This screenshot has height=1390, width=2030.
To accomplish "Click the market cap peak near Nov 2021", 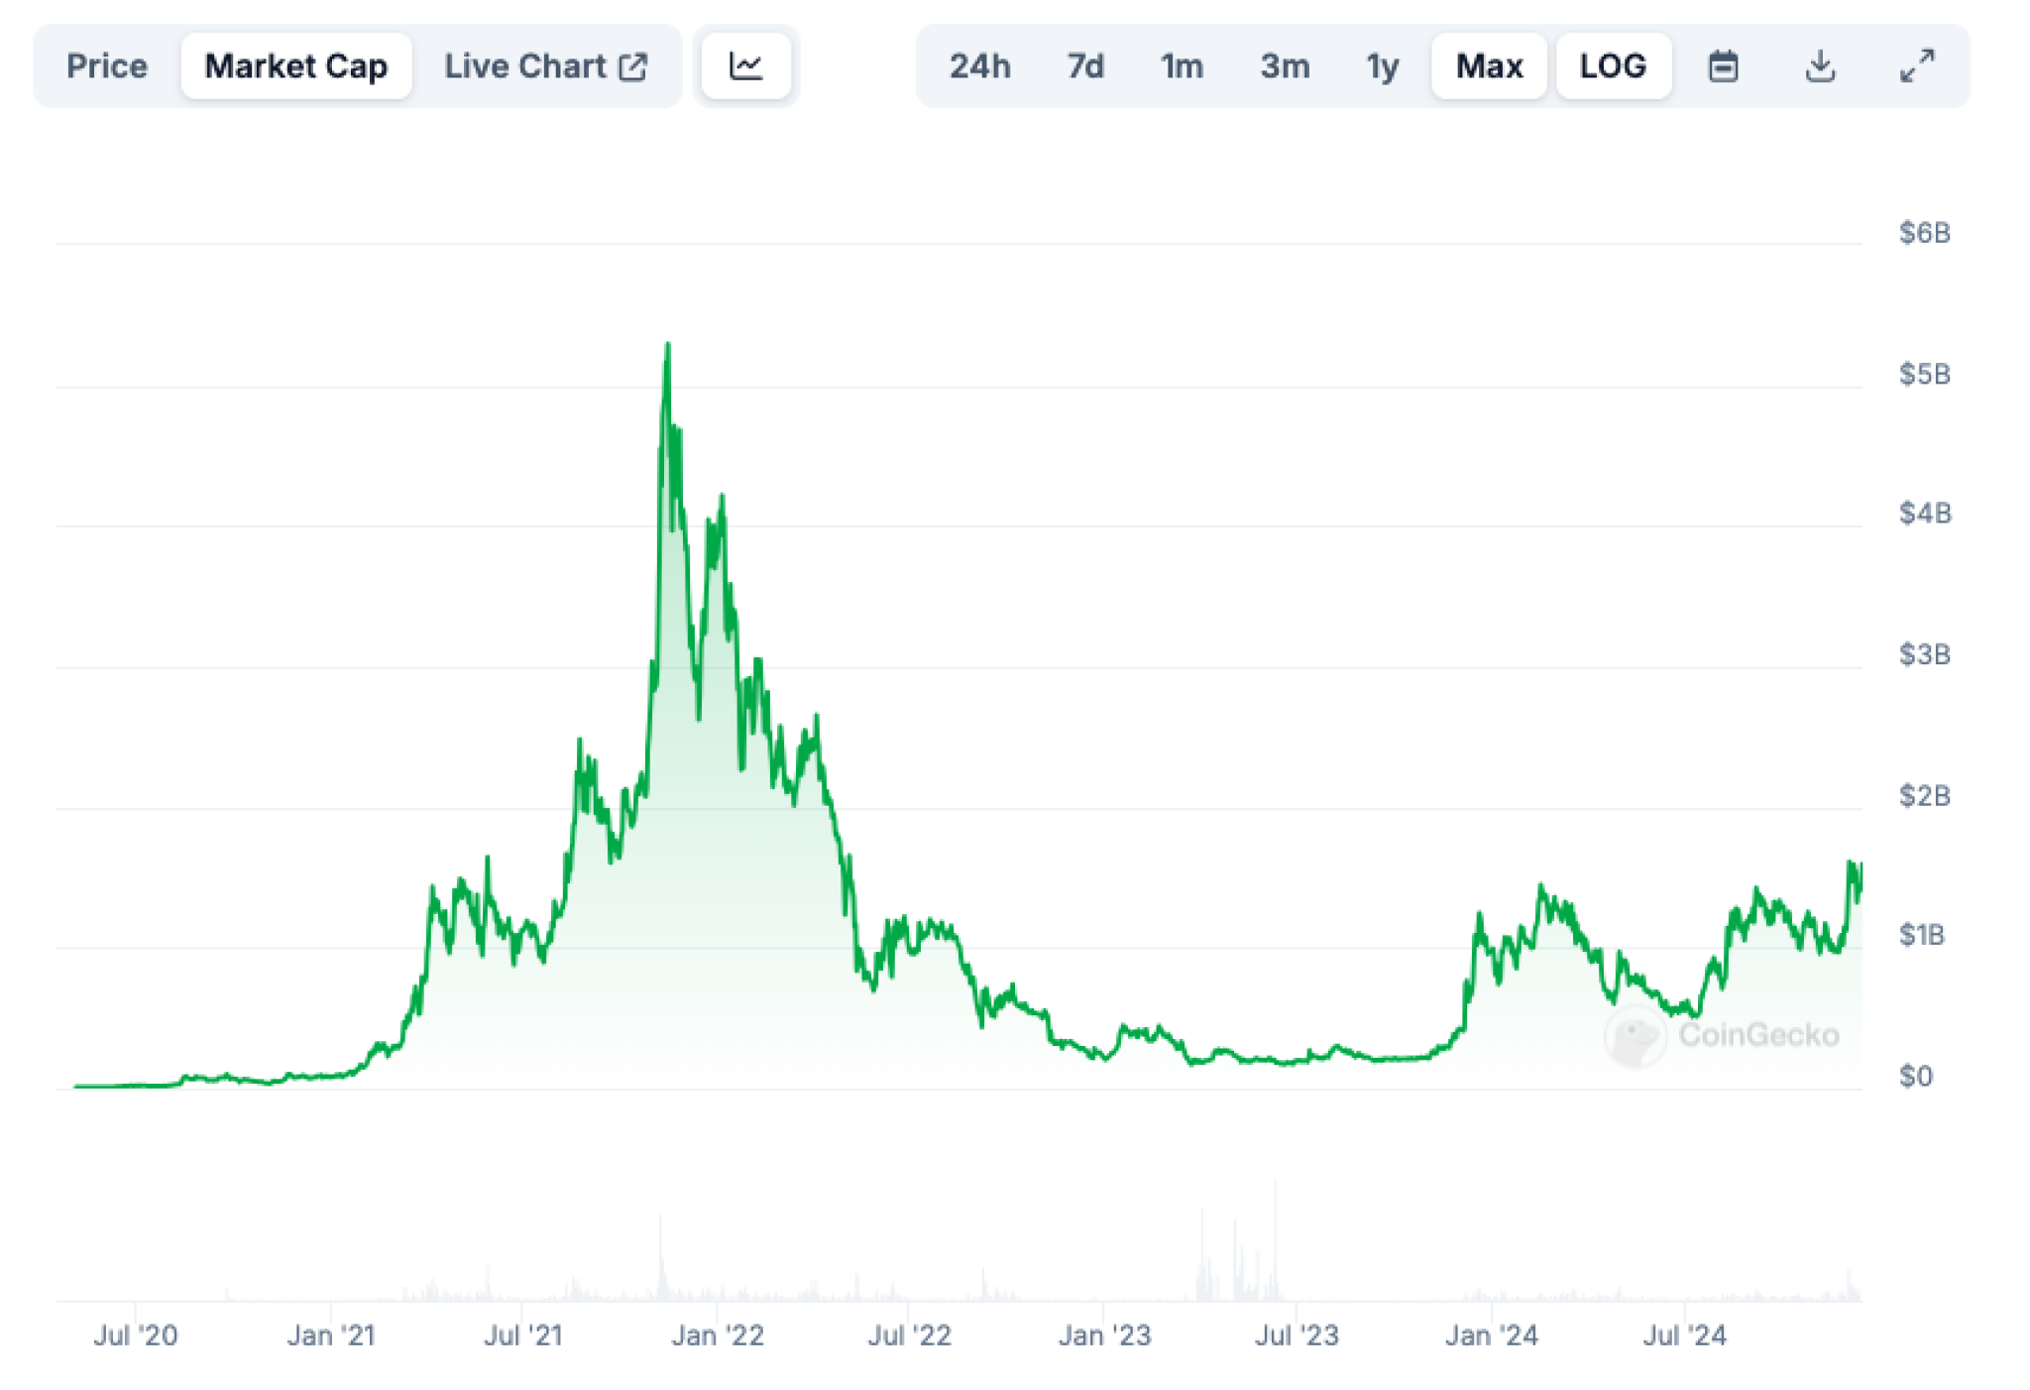I will pyautogui.click(x=668, y=346).
